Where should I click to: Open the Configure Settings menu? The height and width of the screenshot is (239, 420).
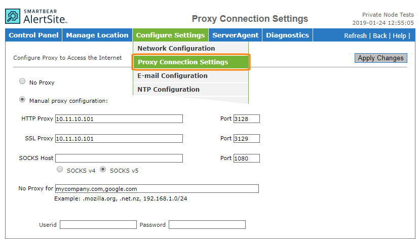click(x=170, y=35)
